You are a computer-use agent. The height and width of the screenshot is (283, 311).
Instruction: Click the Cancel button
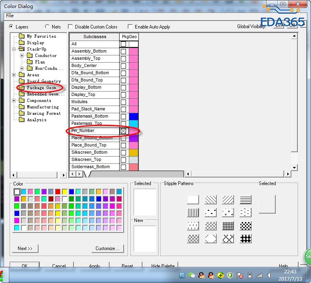59,265
